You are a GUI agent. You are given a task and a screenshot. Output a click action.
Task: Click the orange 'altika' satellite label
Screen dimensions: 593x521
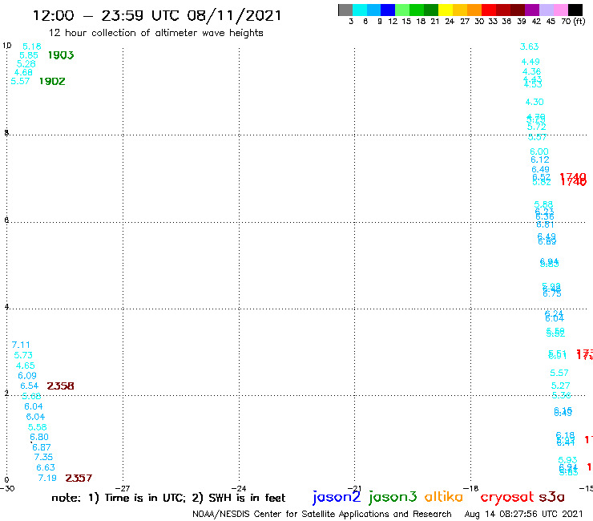click(x=444, y=497)
